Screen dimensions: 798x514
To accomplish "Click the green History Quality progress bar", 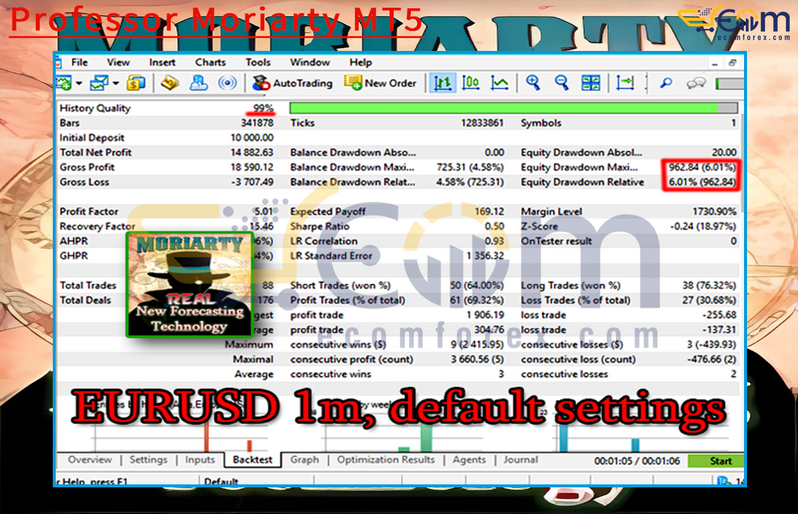I will (x=513, y=108).
